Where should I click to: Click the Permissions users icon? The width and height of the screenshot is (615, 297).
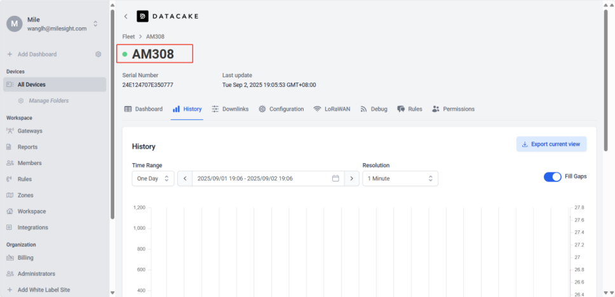436,109
